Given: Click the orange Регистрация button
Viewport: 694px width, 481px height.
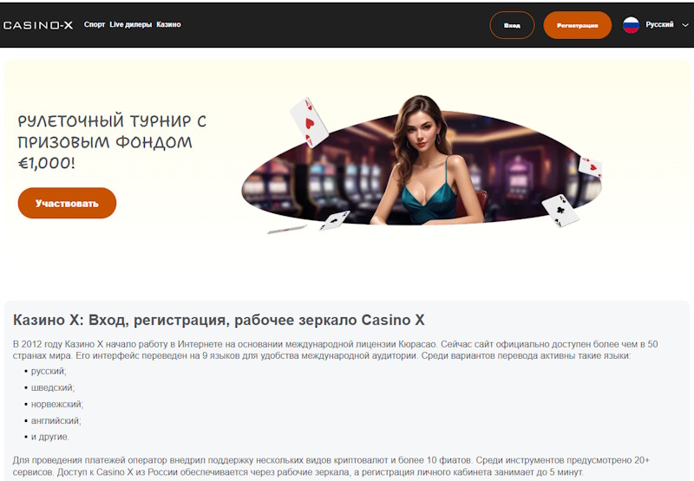Looking at the screenshot, I should point(577,25).
